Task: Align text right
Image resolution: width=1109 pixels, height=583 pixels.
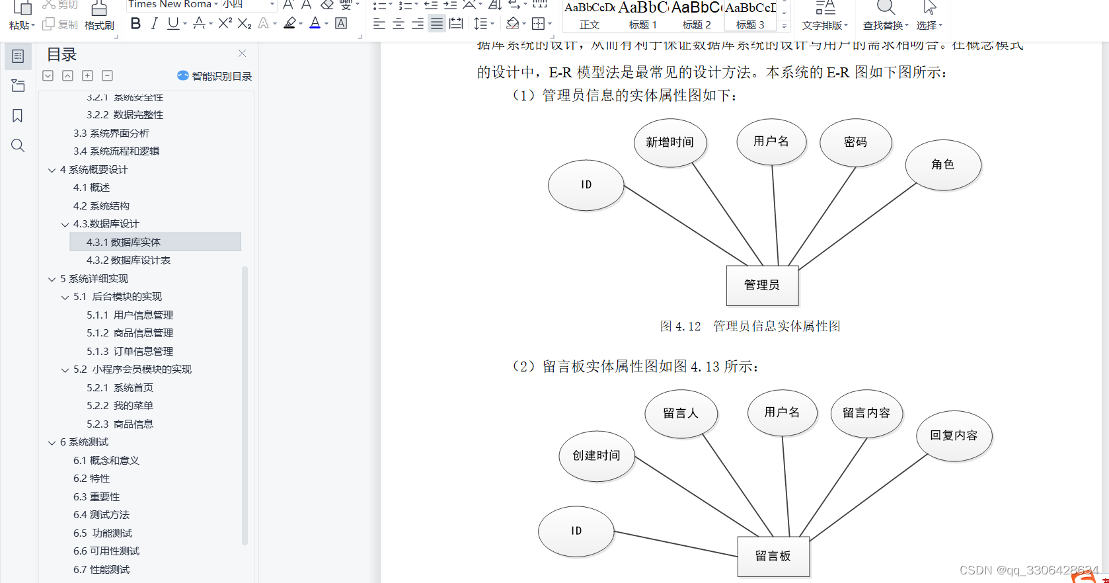Action: [x=418, y=24]
